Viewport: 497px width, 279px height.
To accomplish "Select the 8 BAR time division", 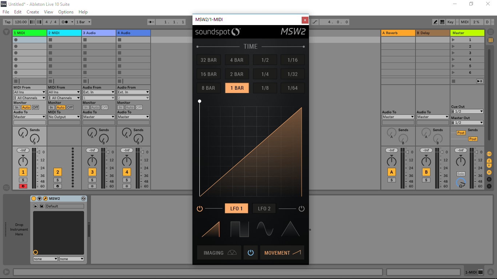I will (x=208, y=88).
